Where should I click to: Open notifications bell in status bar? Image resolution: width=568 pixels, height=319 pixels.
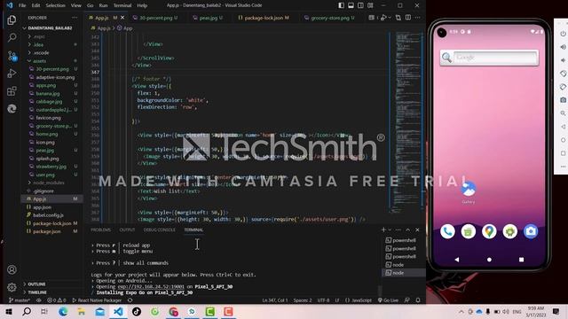click(x=418, y=300)
